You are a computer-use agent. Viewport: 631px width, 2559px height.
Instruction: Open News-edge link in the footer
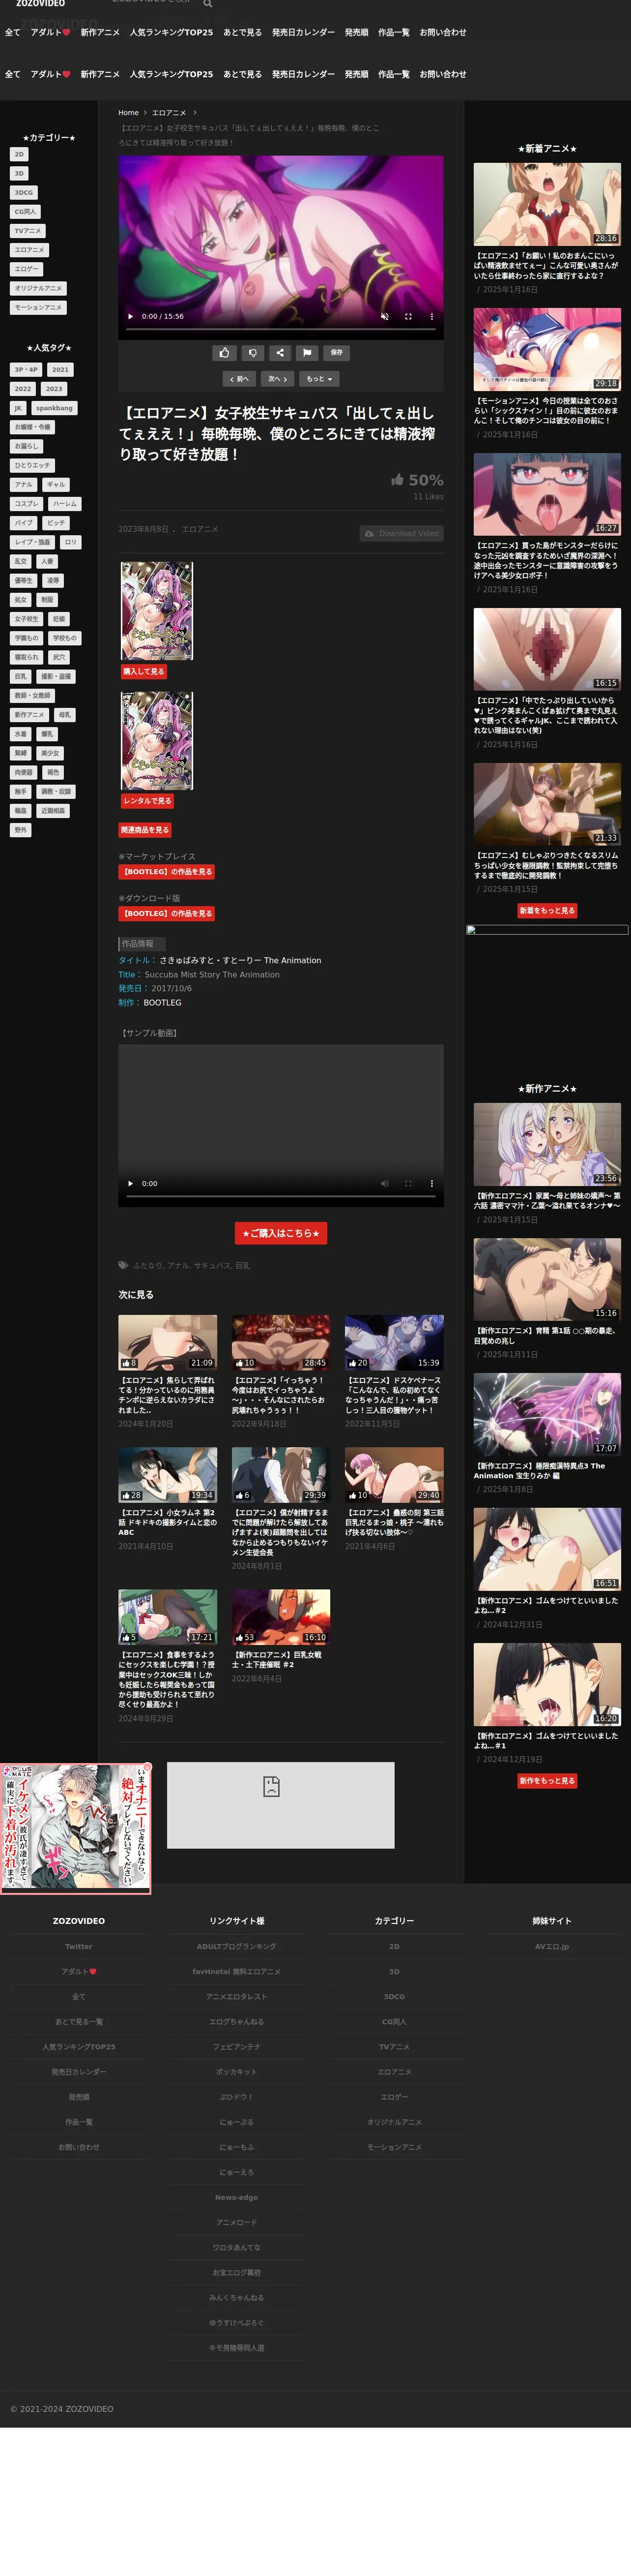tap(236, 2197)
